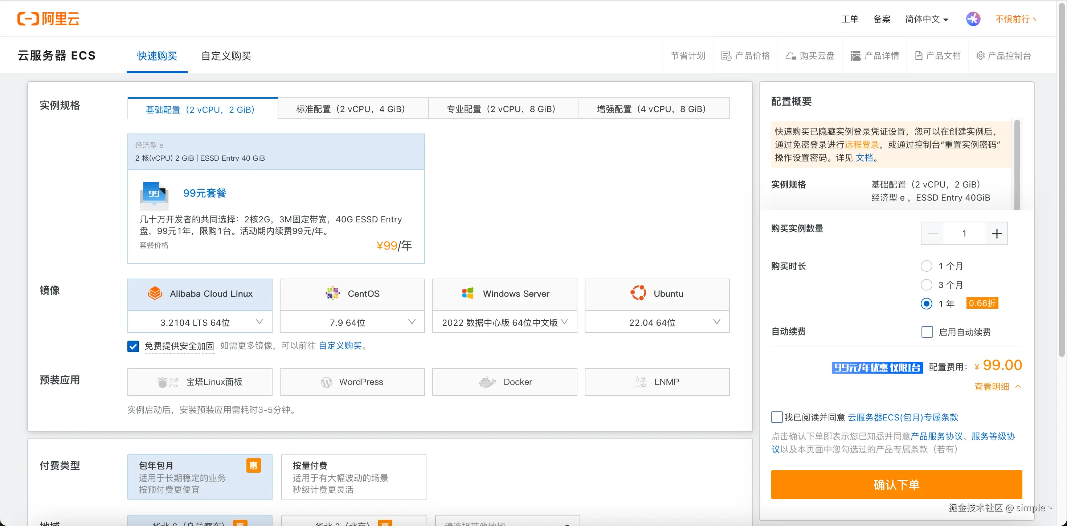
Task: Select 包年包月 billing type
Action: 200,477
